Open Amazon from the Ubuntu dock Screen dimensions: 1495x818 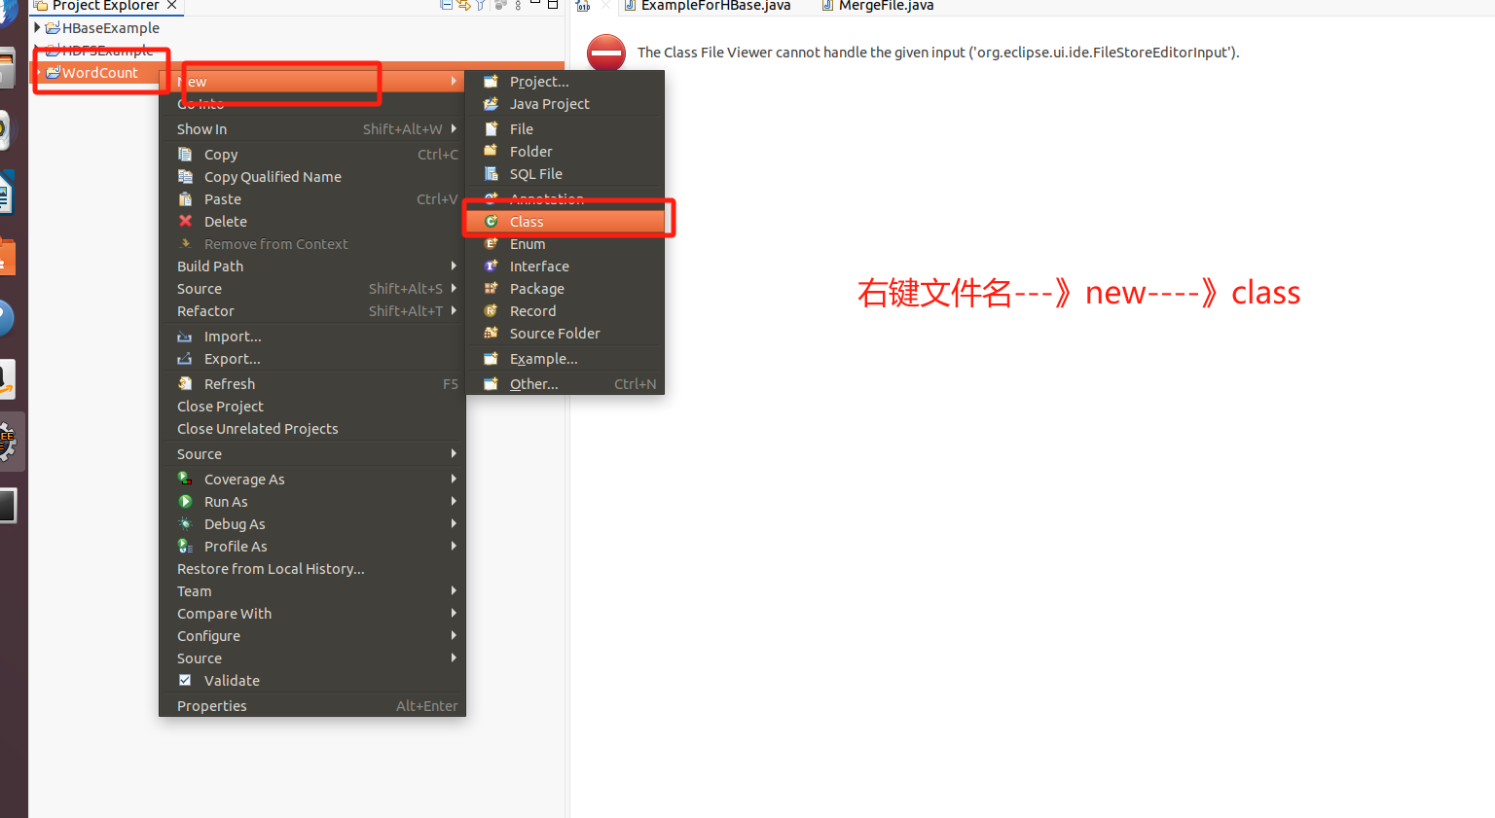pyautogui.click(x=8, y=379)
